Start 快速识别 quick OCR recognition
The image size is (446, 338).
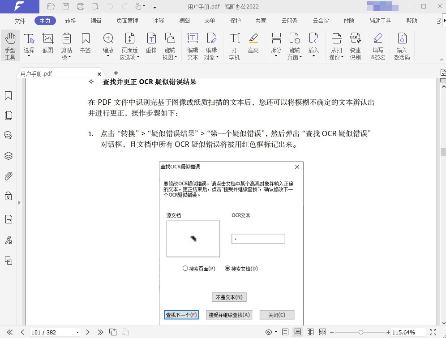(x=356, y=43)
